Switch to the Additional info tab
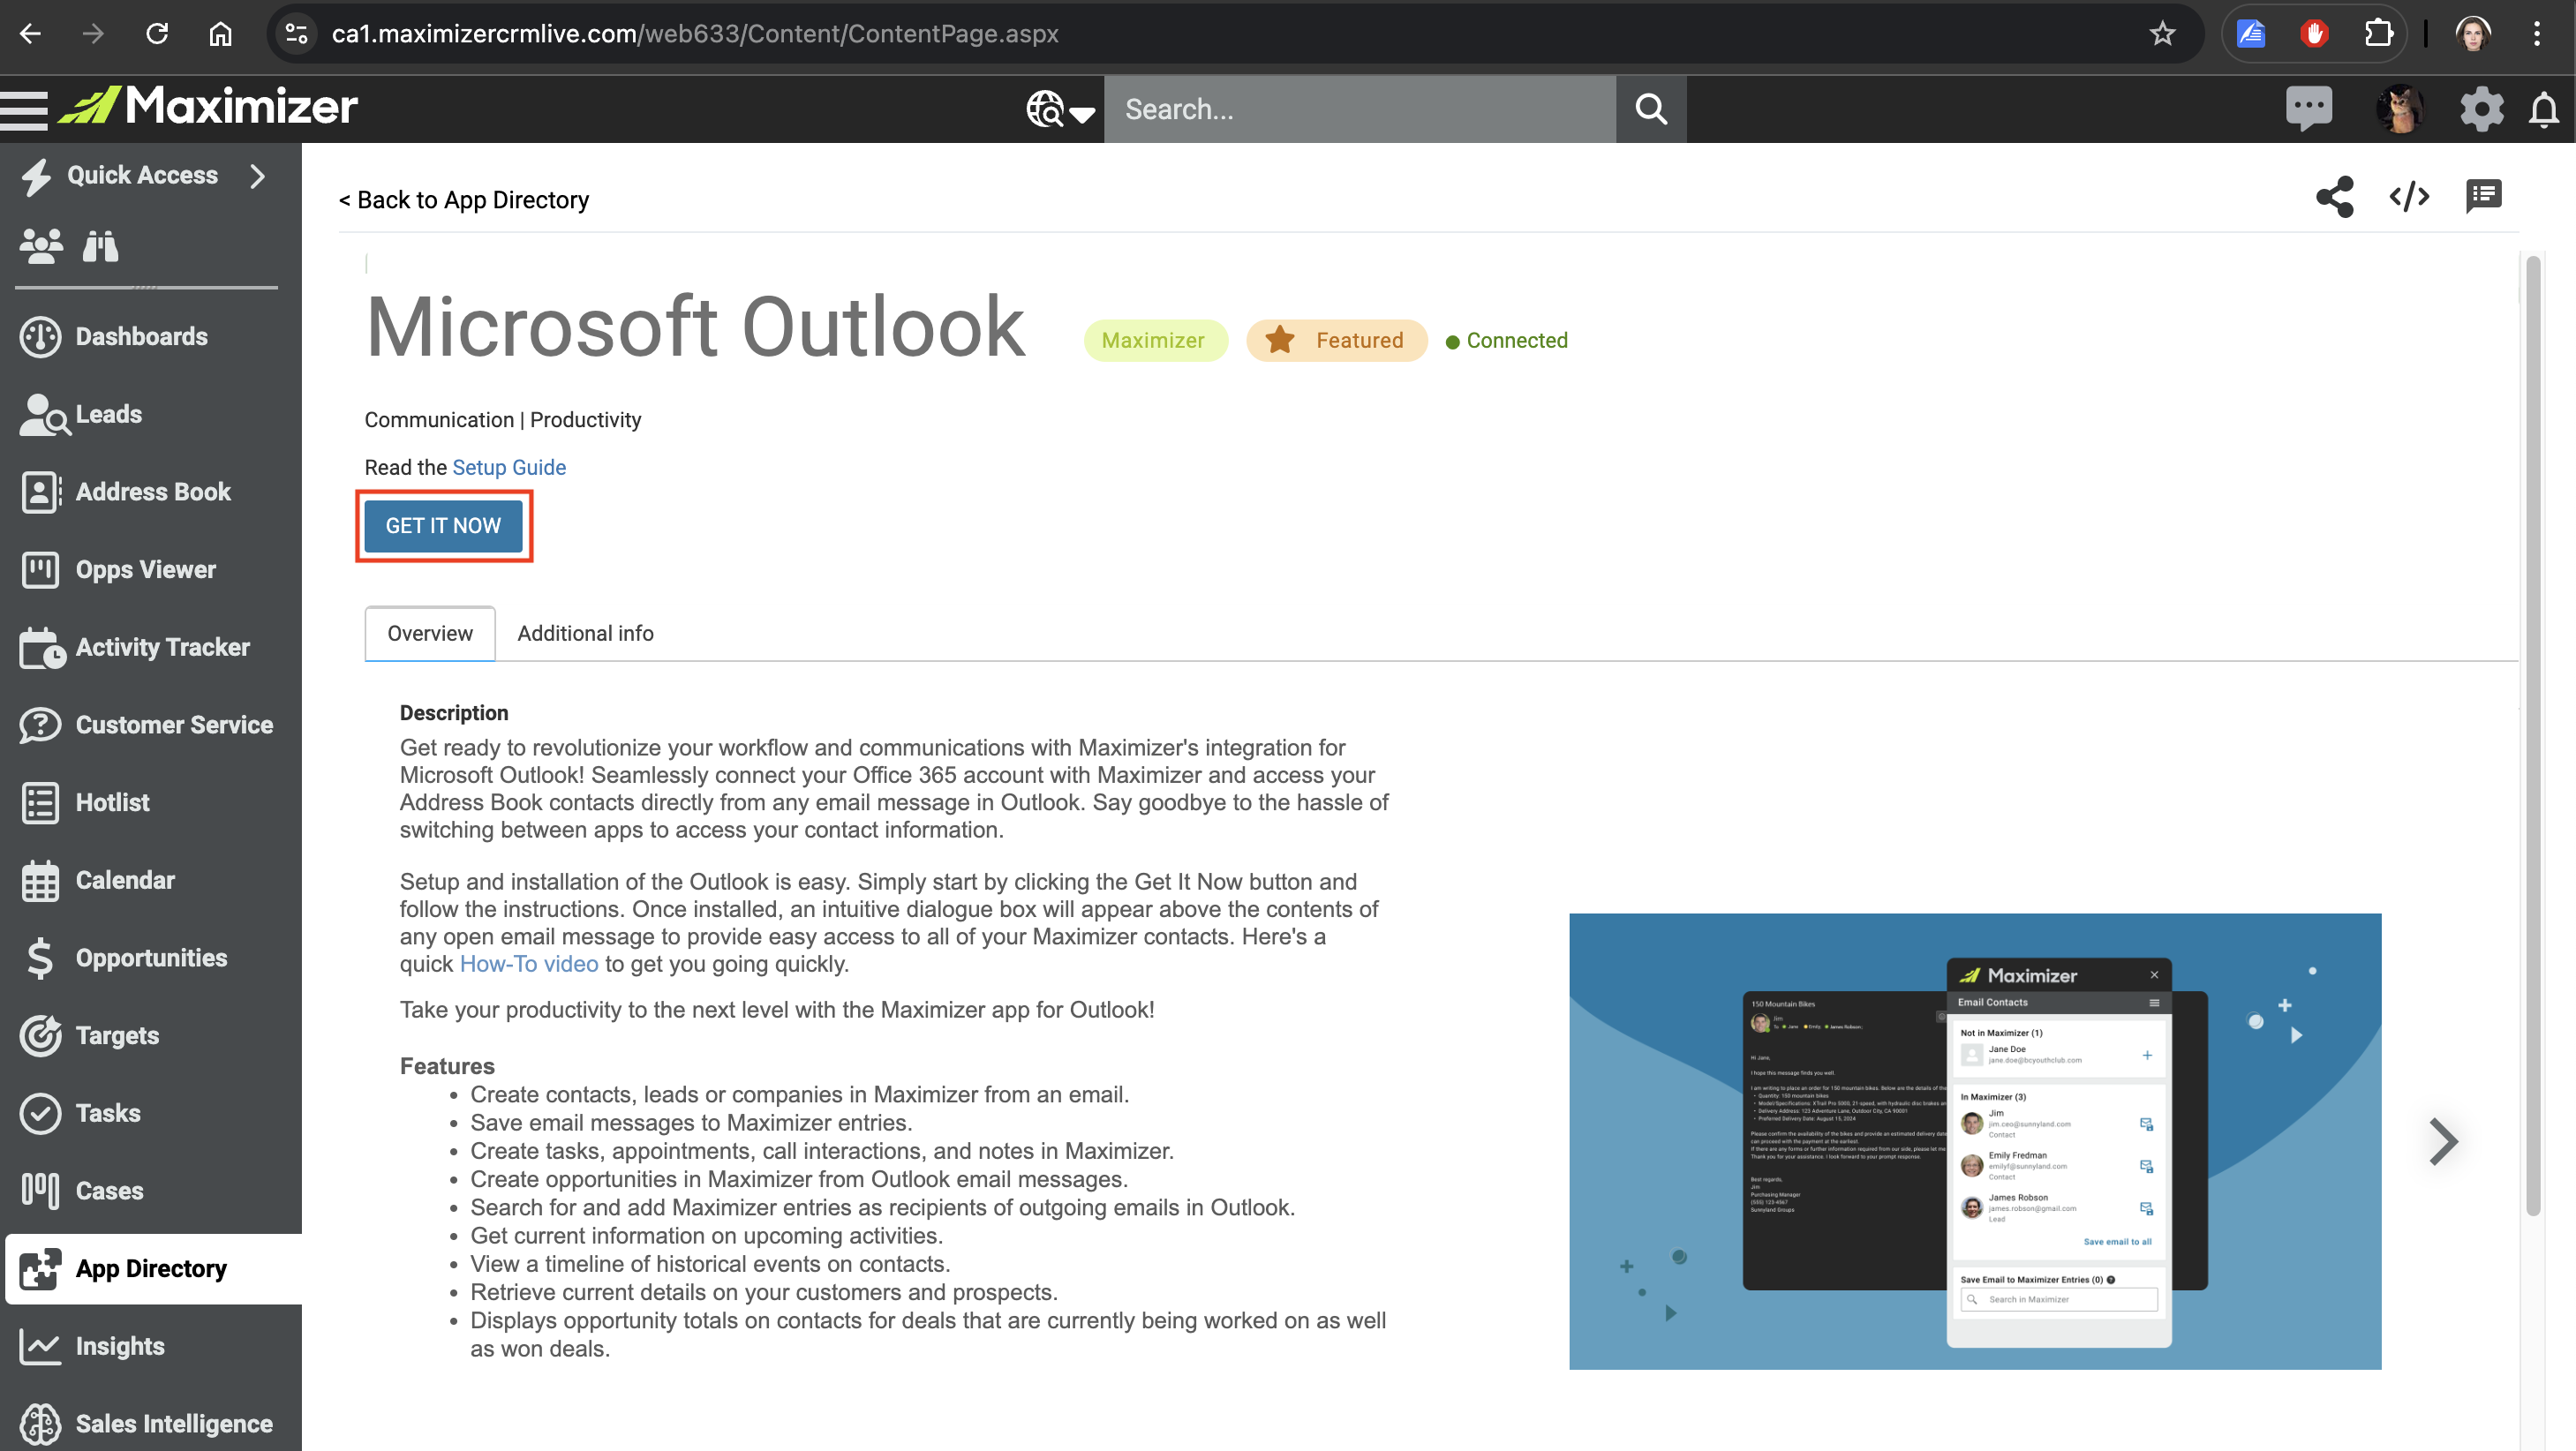Screen dimensions: 2576x1451 tap(585, 634)
